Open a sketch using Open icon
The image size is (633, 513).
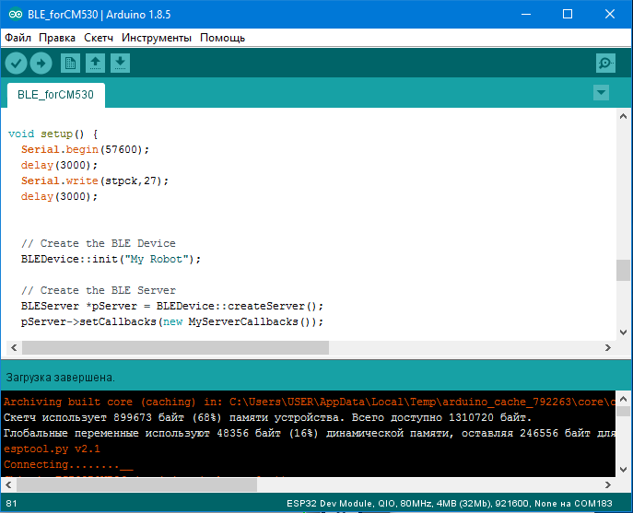[x=95, y=63]
